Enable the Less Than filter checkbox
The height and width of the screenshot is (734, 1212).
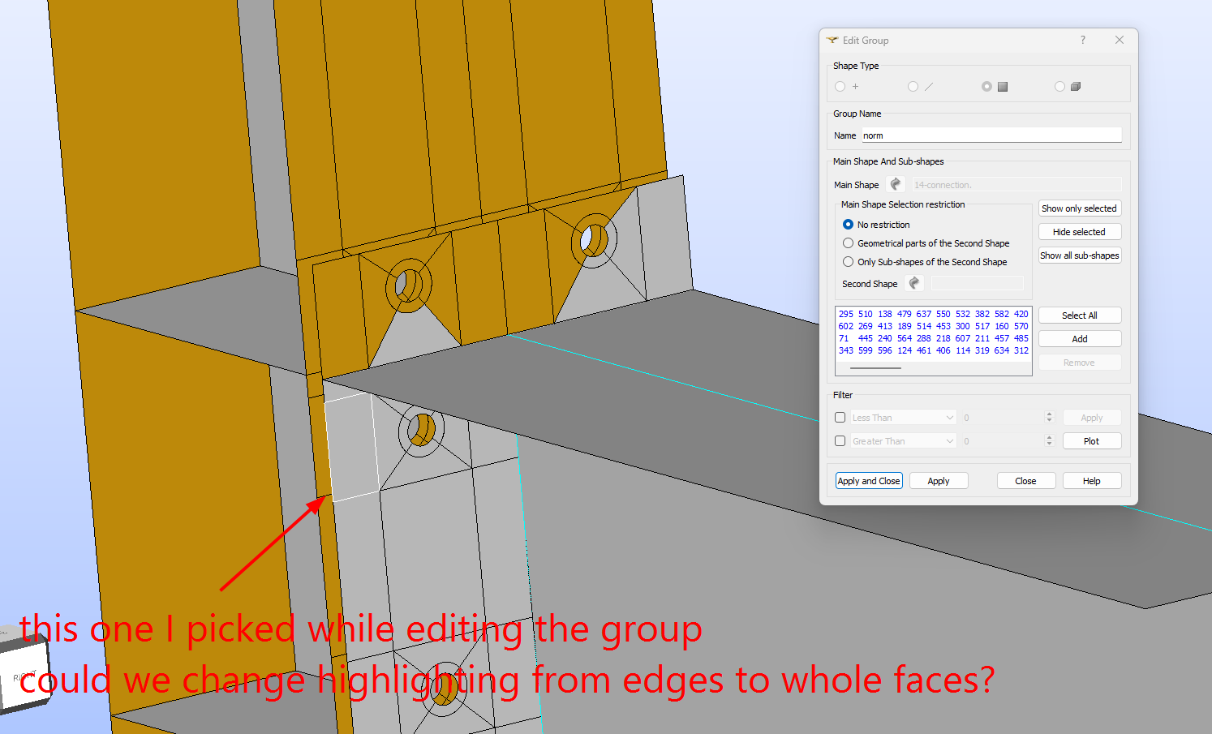pyautogui.click(x=840, y=418)
